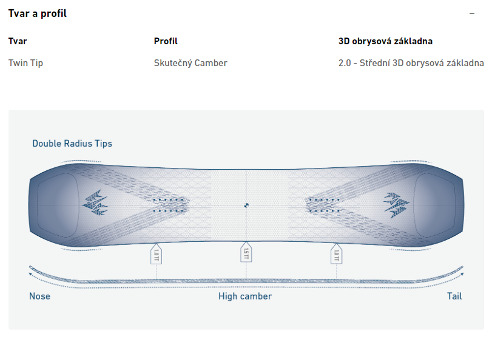Screen dimensions: 495x337
Task: Click the nose-side 1.0 TT tag marker
Action: pos(157,253)
